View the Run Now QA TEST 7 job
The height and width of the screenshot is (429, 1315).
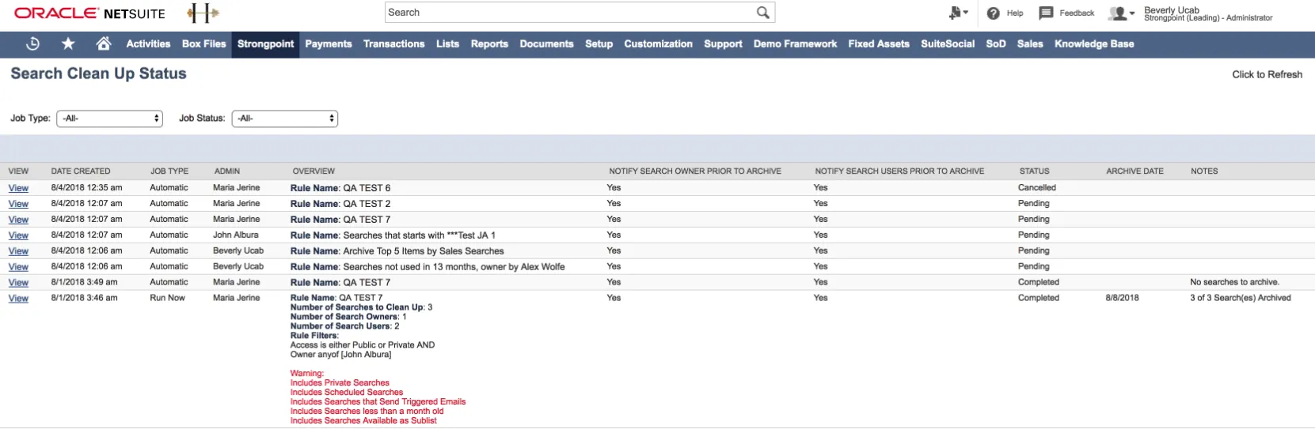click(x=18, y=299)
